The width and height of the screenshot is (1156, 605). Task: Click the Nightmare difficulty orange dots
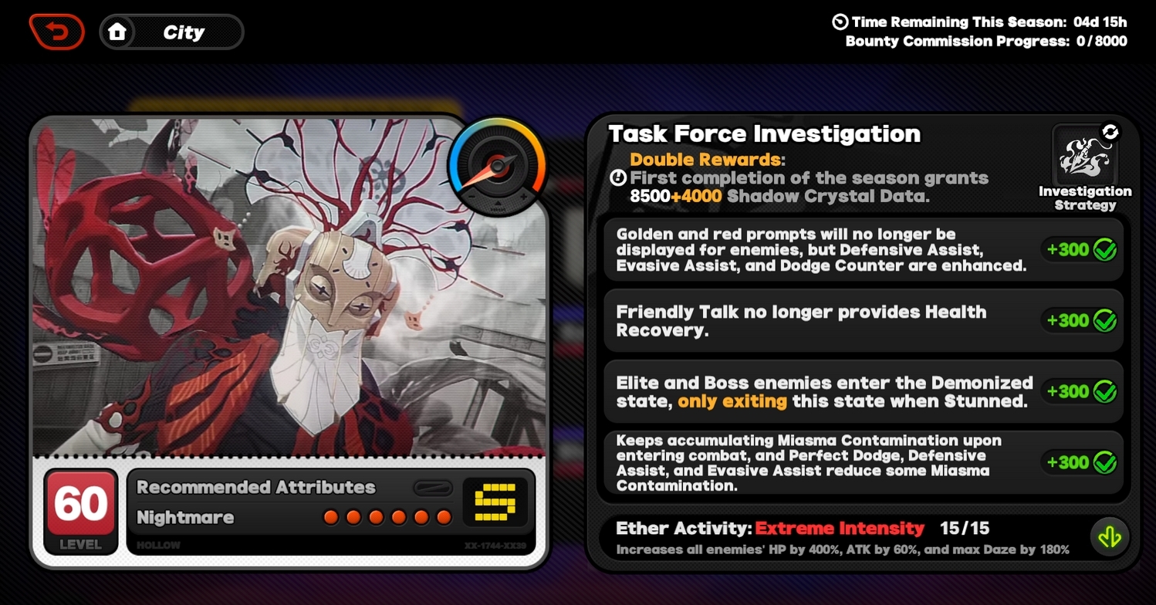point(387,517)
